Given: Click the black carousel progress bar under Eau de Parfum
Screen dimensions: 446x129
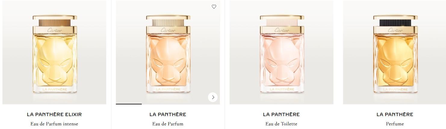Looking at the screenshot, I should pyautogui.click(x=129, y=104).
